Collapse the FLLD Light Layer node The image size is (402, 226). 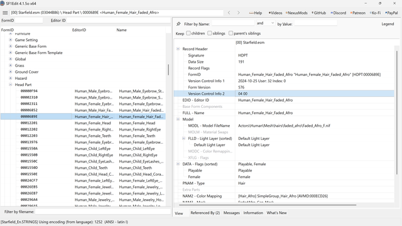pyautogui.click(x=183, y=138)
